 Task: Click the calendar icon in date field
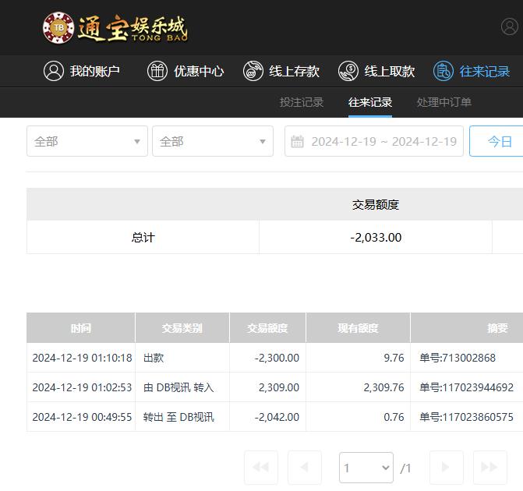click(297, 141)
